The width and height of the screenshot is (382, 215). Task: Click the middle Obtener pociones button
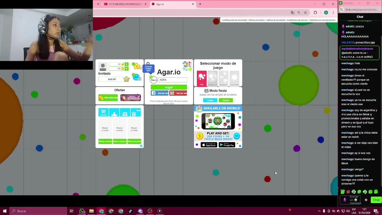point(120,141)
